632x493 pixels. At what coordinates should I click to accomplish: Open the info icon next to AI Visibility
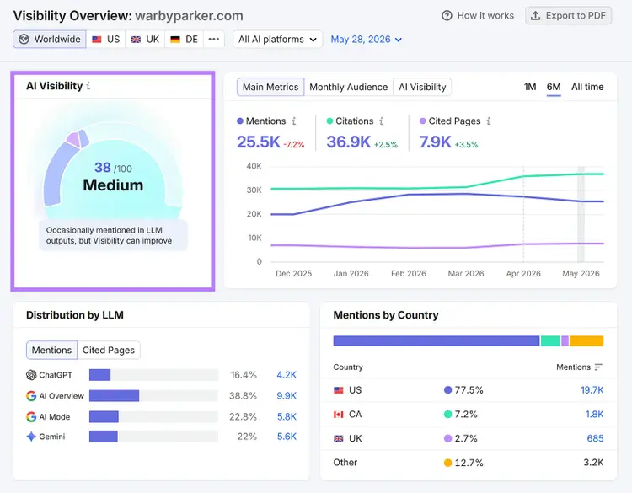[x=88, y=86]
